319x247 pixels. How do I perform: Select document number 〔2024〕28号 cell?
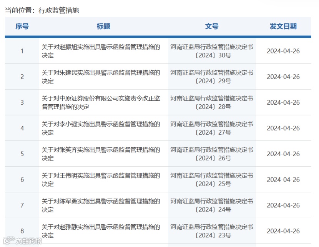tap(212, 102)
